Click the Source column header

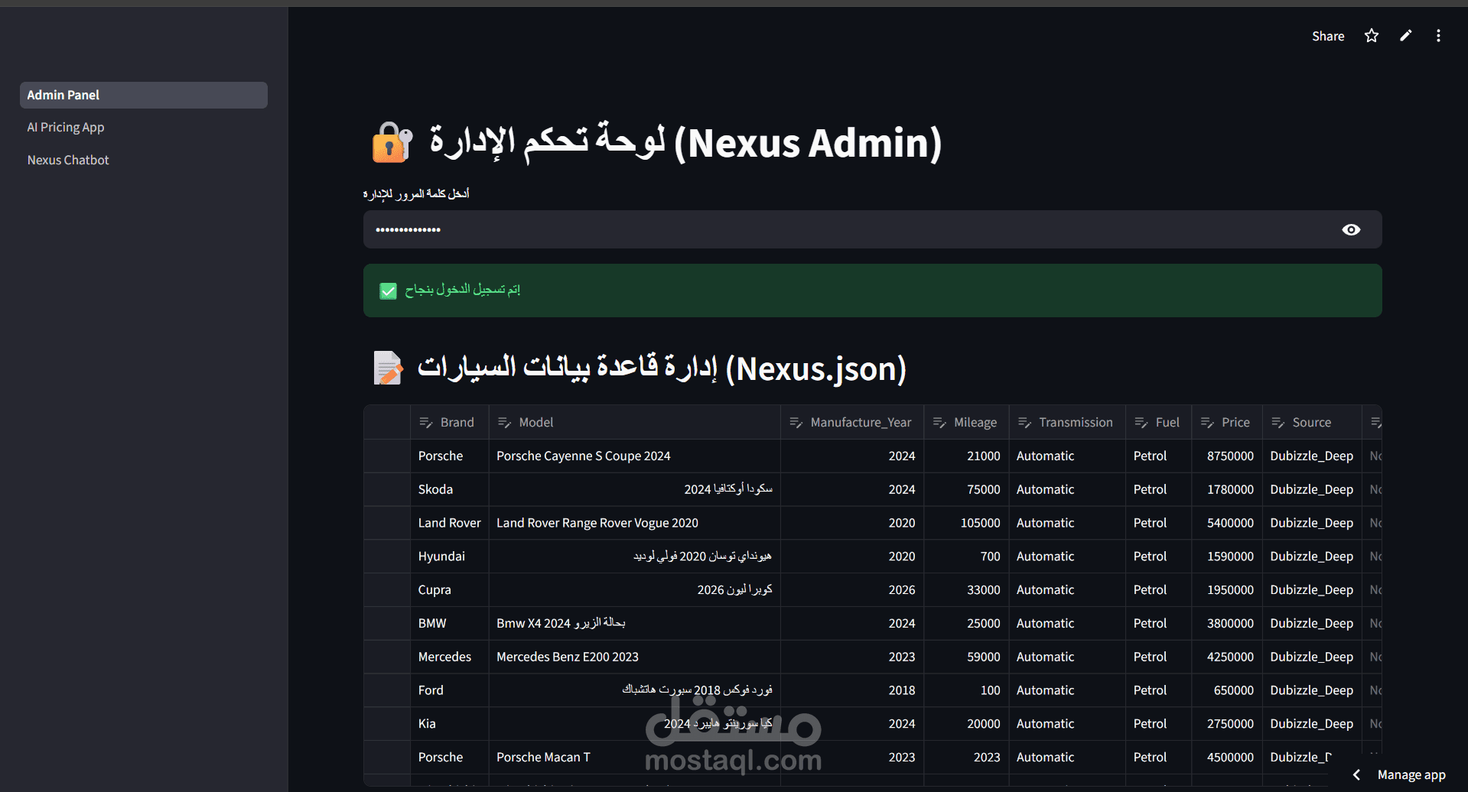coord(1312,422)
